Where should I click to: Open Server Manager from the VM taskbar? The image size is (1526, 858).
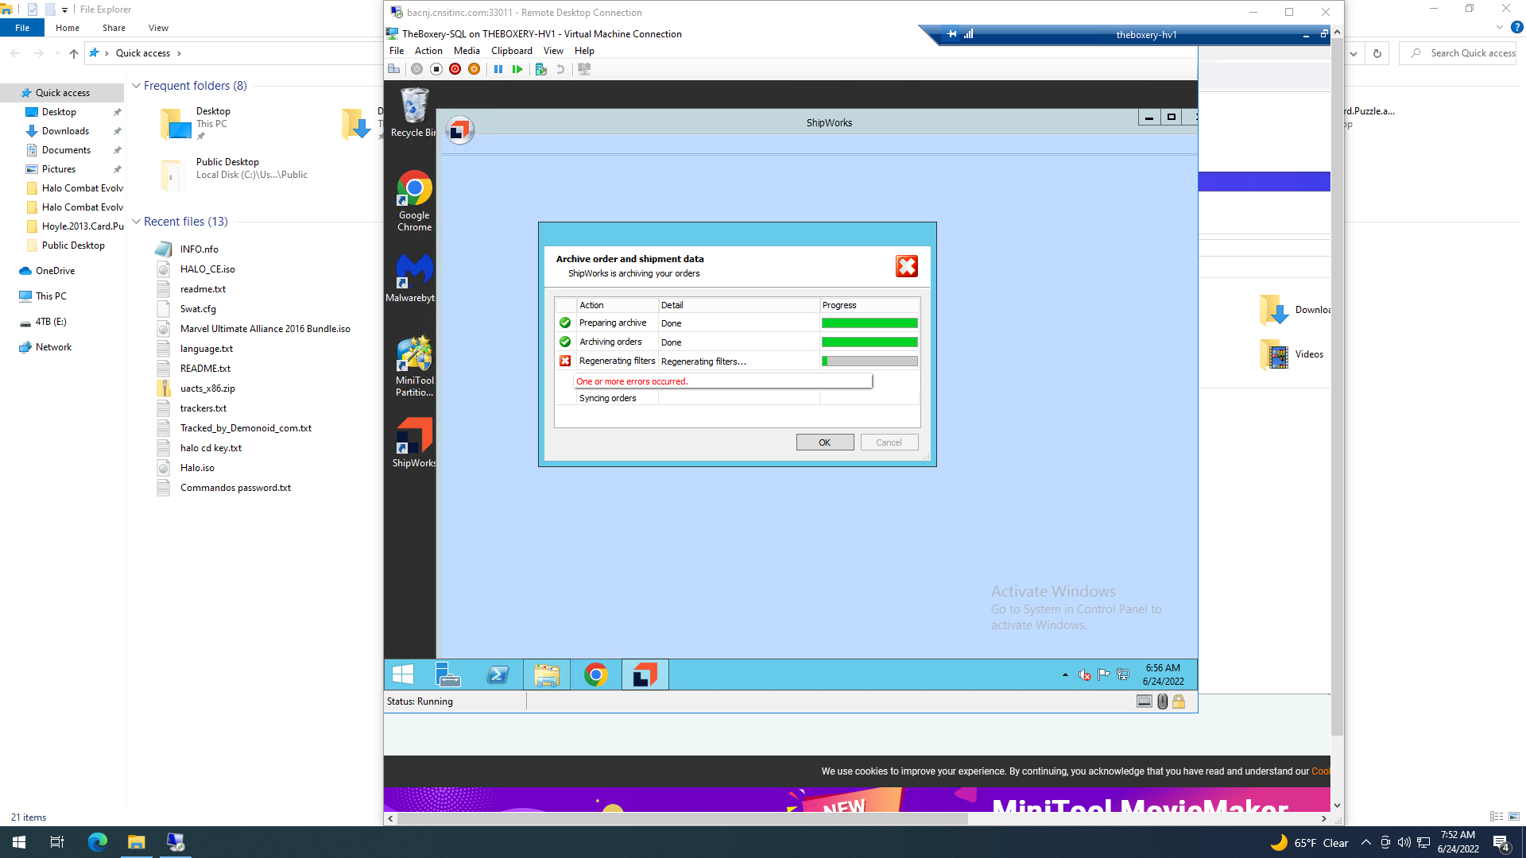point(448,674)
